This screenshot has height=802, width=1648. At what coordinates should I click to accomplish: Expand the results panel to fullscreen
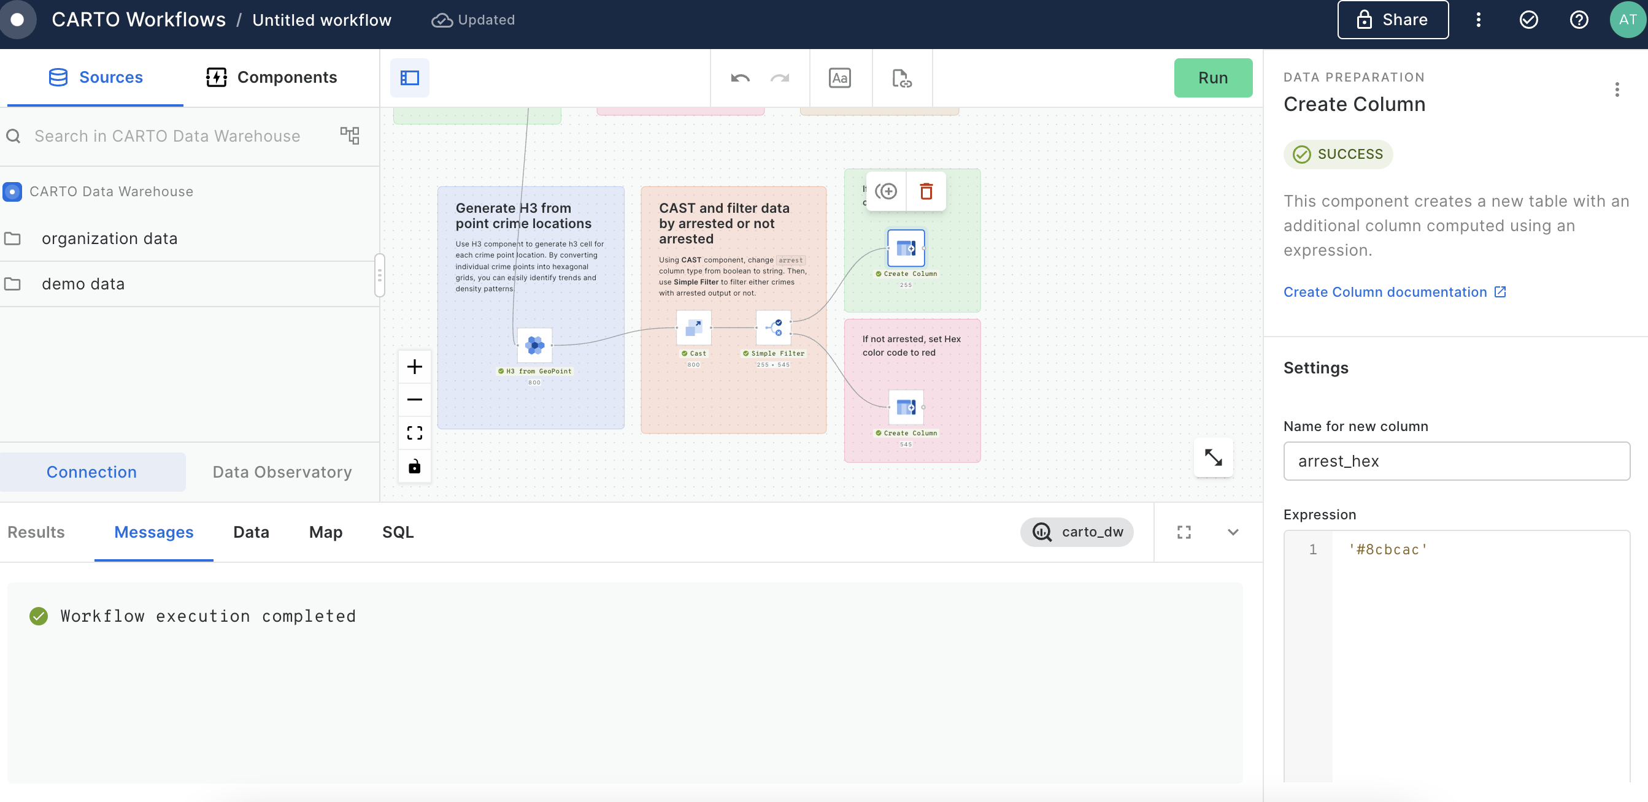point(1184,532)
